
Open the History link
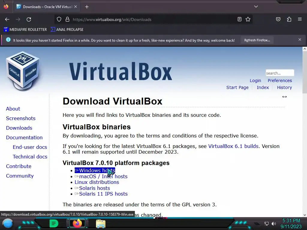point(284,87)
